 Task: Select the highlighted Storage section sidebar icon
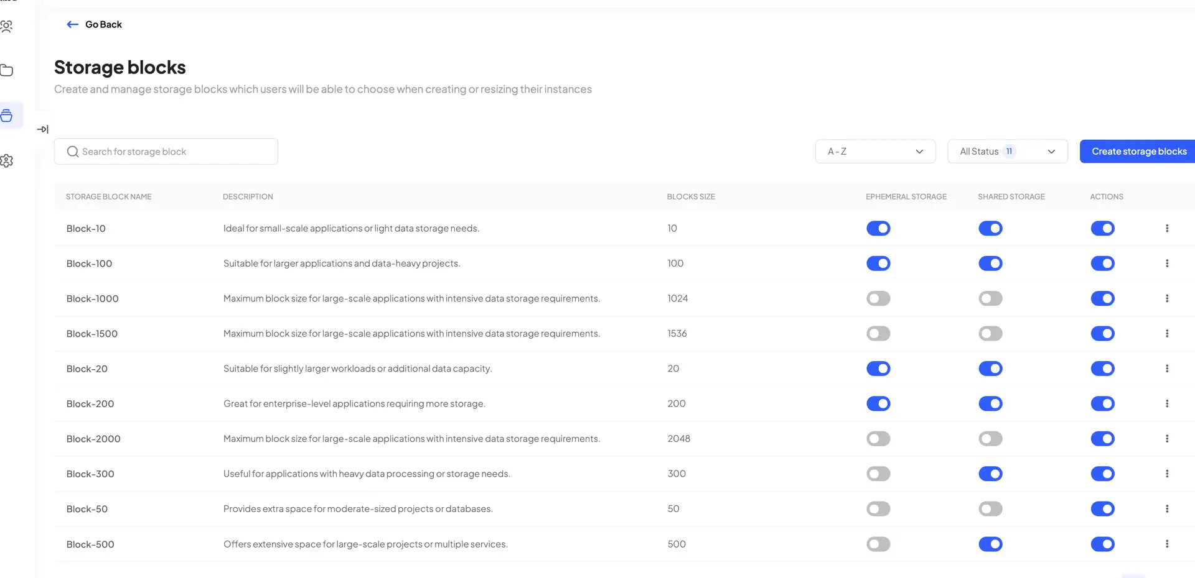point(7,115)
